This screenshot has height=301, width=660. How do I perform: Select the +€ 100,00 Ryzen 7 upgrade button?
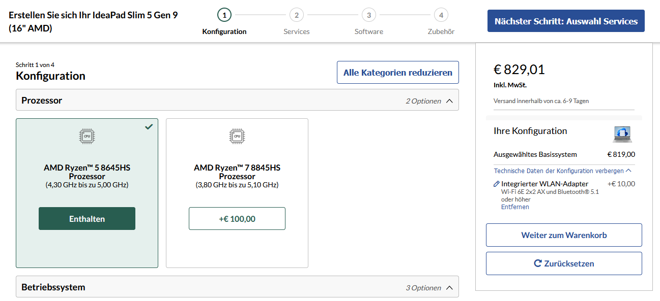coord(237,219)
